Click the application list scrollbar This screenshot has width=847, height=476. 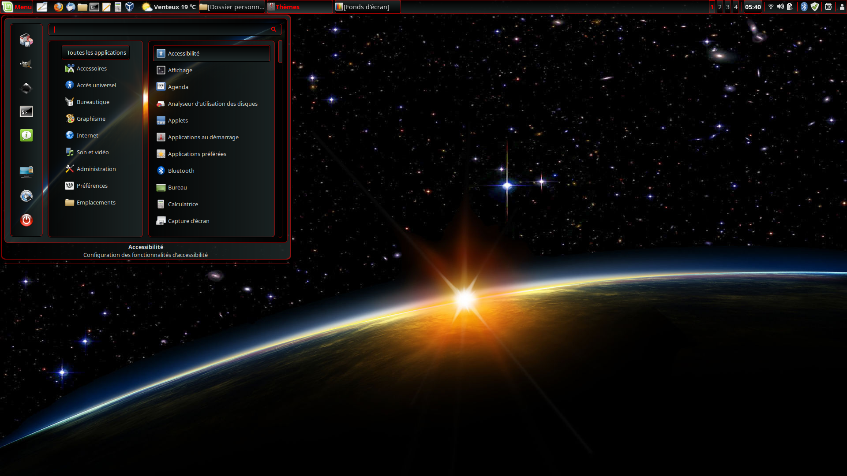coord(280,52)
